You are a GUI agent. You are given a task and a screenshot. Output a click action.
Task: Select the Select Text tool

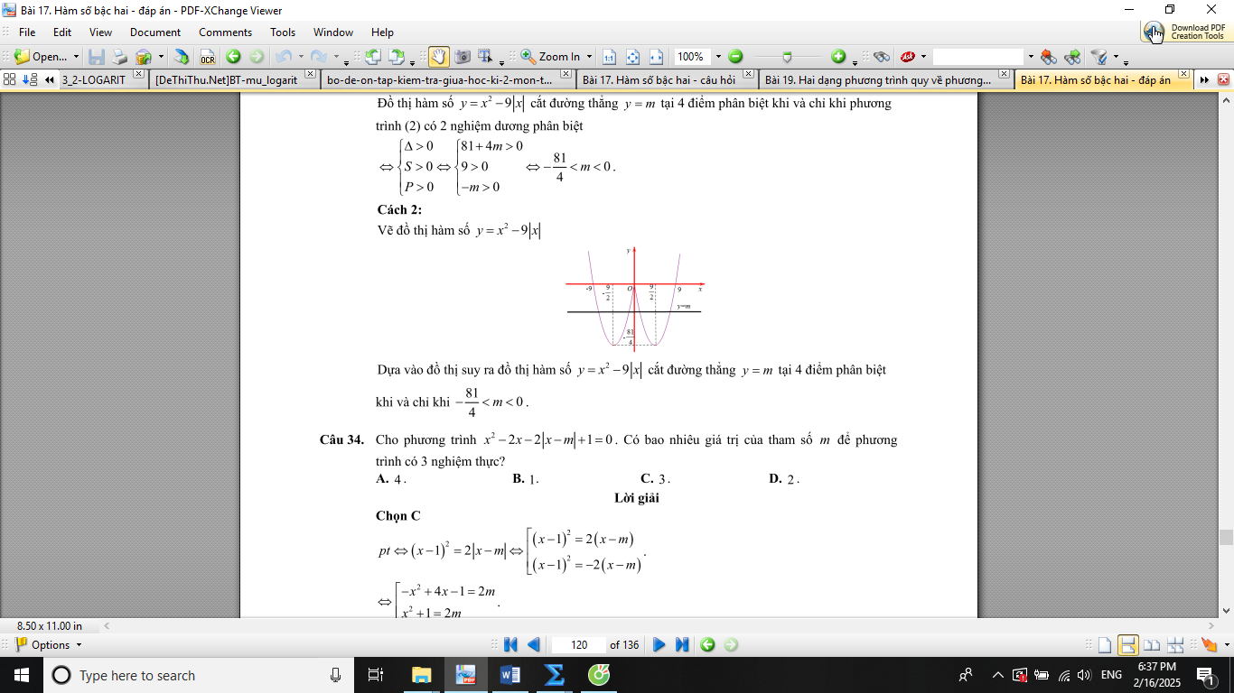coord(485,57)
